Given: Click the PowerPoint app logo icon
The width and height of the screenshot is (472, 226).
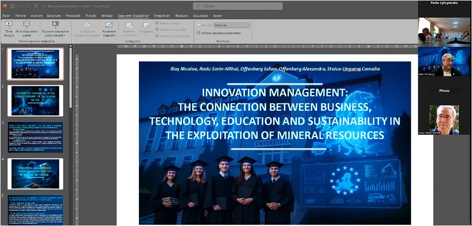Looking at the screenshot, I should coord(4,6).
